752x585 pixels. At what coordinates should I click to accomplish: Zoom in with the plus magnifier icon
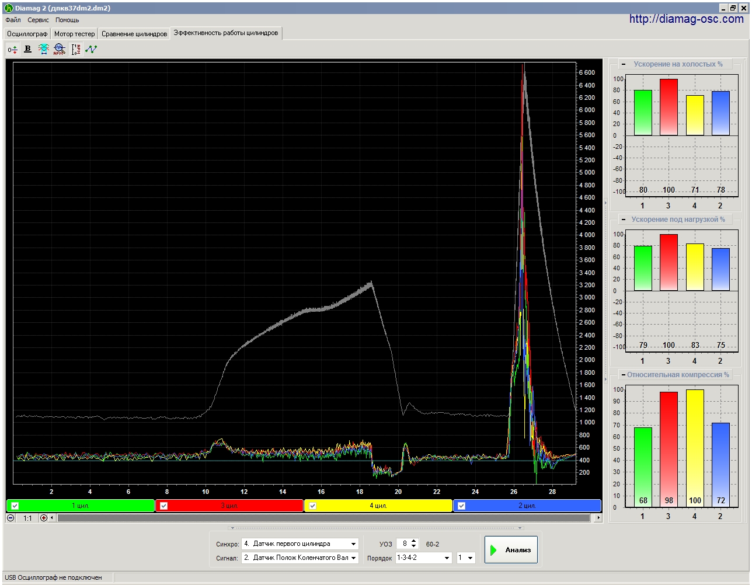(x=44, y=518)
